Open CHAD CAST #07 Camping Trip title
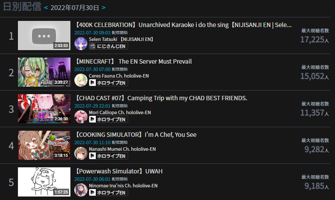 161,98
